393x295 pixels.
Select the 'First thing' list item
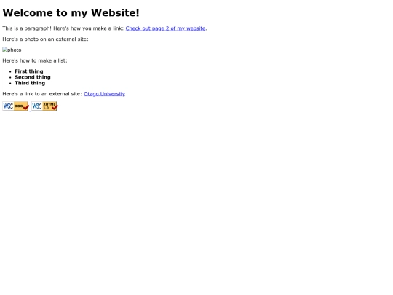click(x=29, y=71)
